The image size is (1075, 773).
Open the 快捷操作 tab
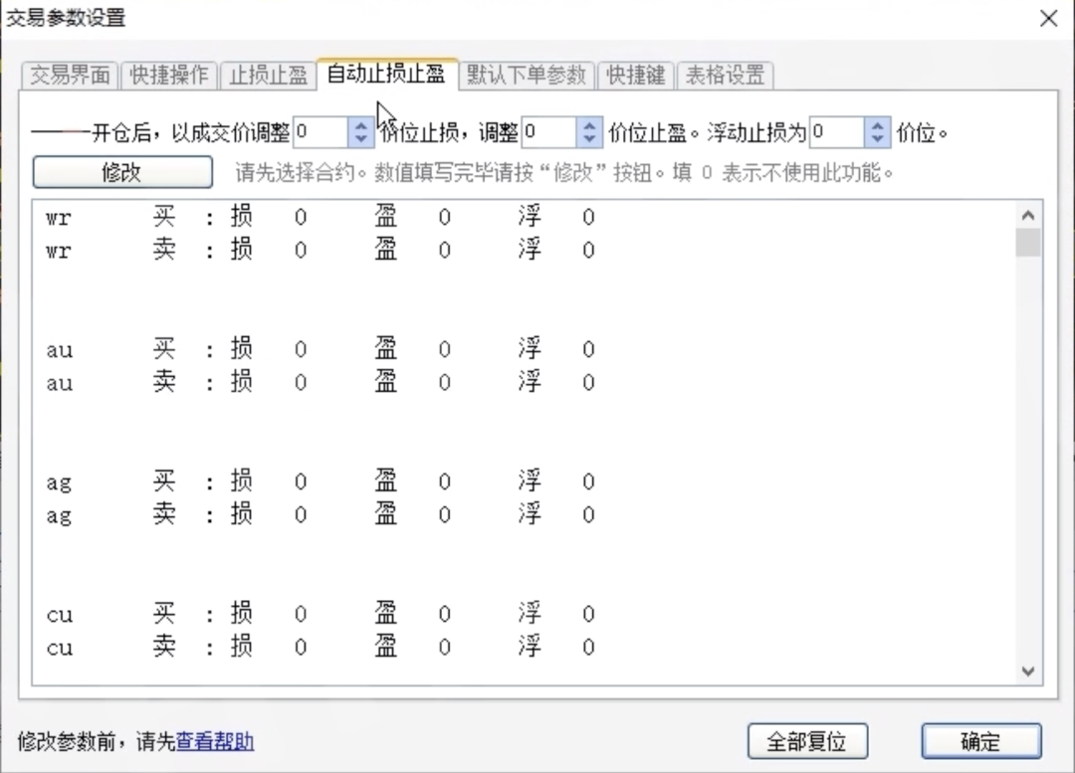pyautogui.click(x=168, y=75)
